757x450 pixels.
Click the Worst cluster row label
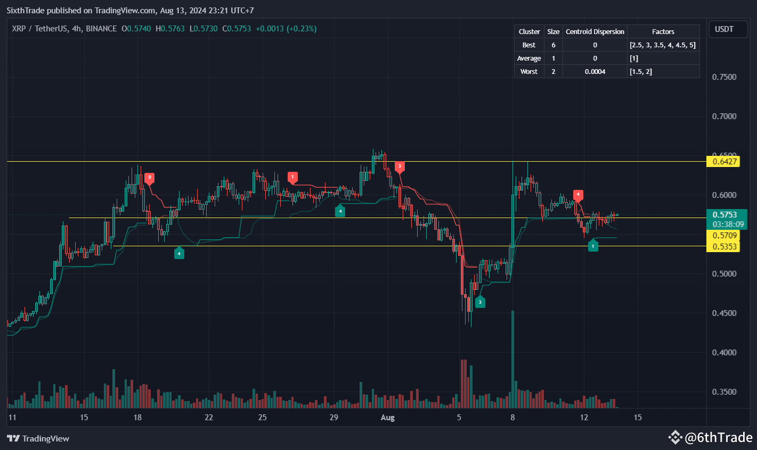pos(529,72)
